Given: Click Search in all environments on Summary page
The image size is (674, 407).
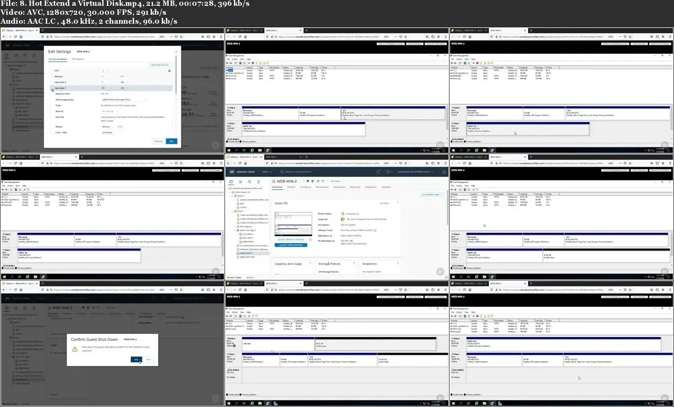Looking at the screenshot, I should point(296,172).
